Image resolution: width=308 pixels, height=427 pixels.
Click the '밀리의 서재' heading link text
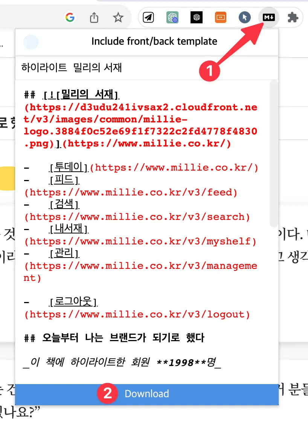[x=87, y=94]
